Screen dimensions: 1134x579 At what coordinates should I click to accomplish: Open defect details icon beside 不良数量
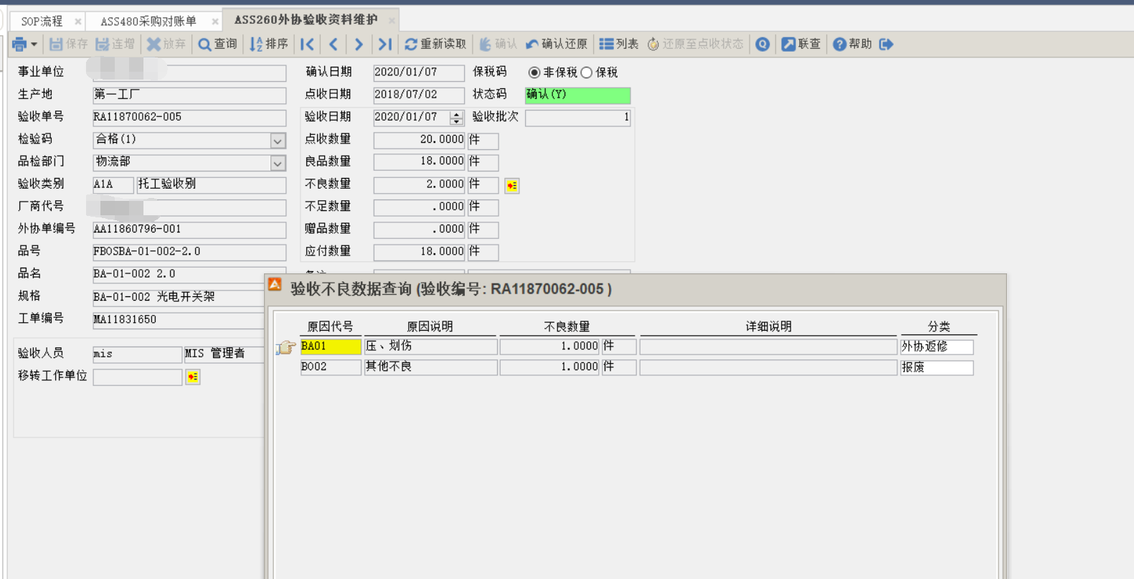tap(511, 186)
